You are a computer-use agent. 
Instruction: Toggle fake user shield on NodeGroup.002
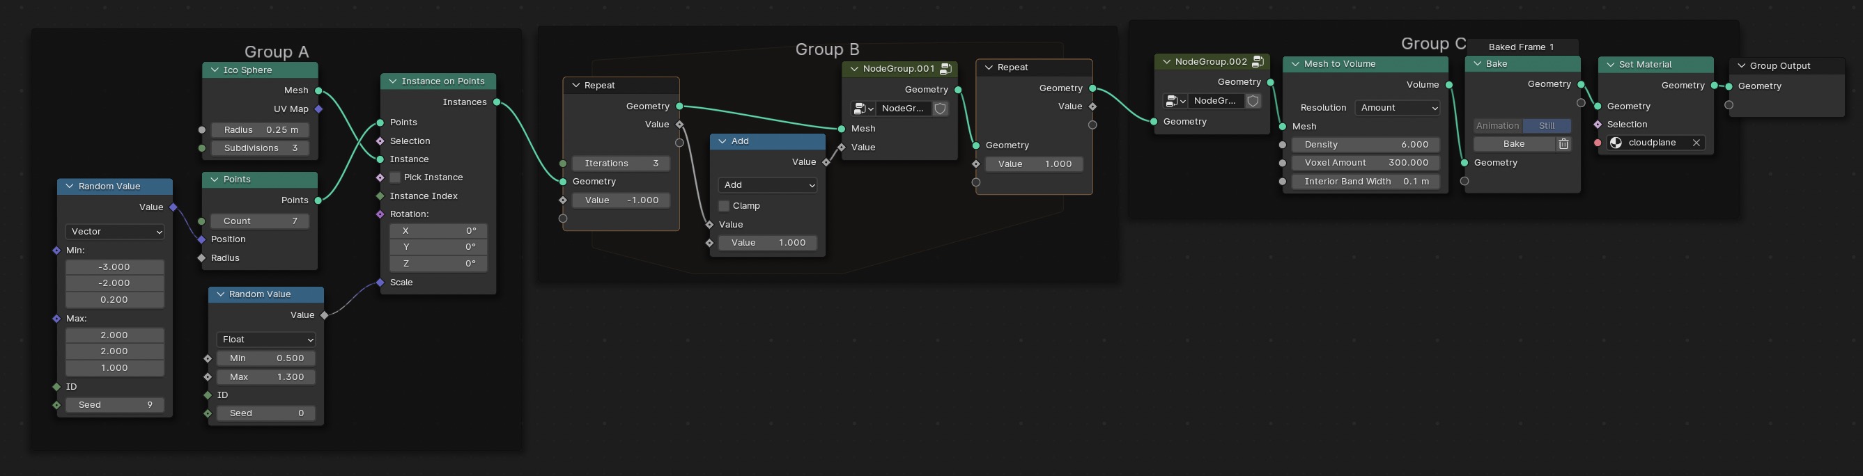[1253, 101]
